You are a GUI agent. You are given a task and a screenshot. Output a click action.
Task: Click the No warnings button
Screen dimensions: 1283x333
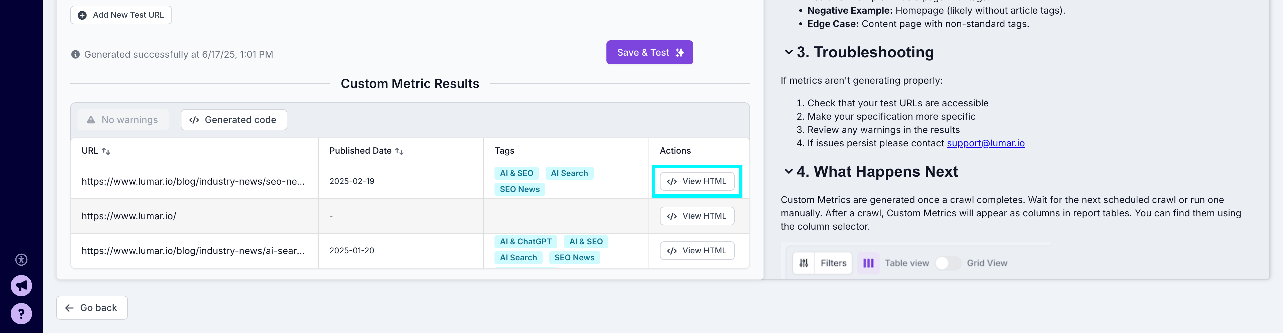tap(123, 120)
